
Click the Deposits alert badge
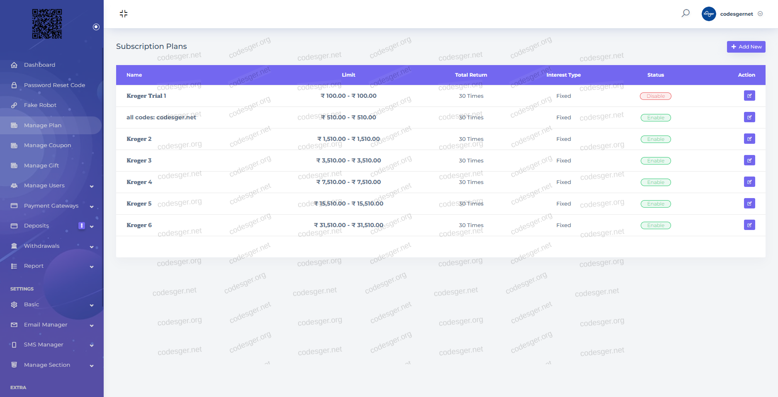click(82, 225)
